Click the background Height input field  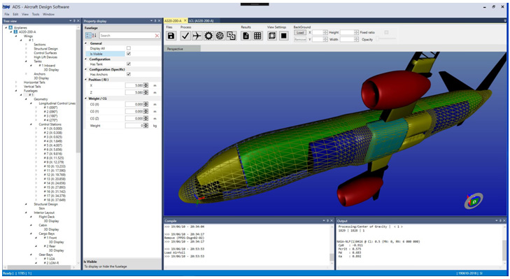pos(347,32)
